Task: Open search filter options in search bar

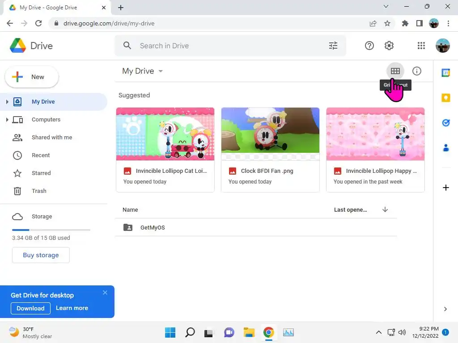Action: tap(333, 46)
